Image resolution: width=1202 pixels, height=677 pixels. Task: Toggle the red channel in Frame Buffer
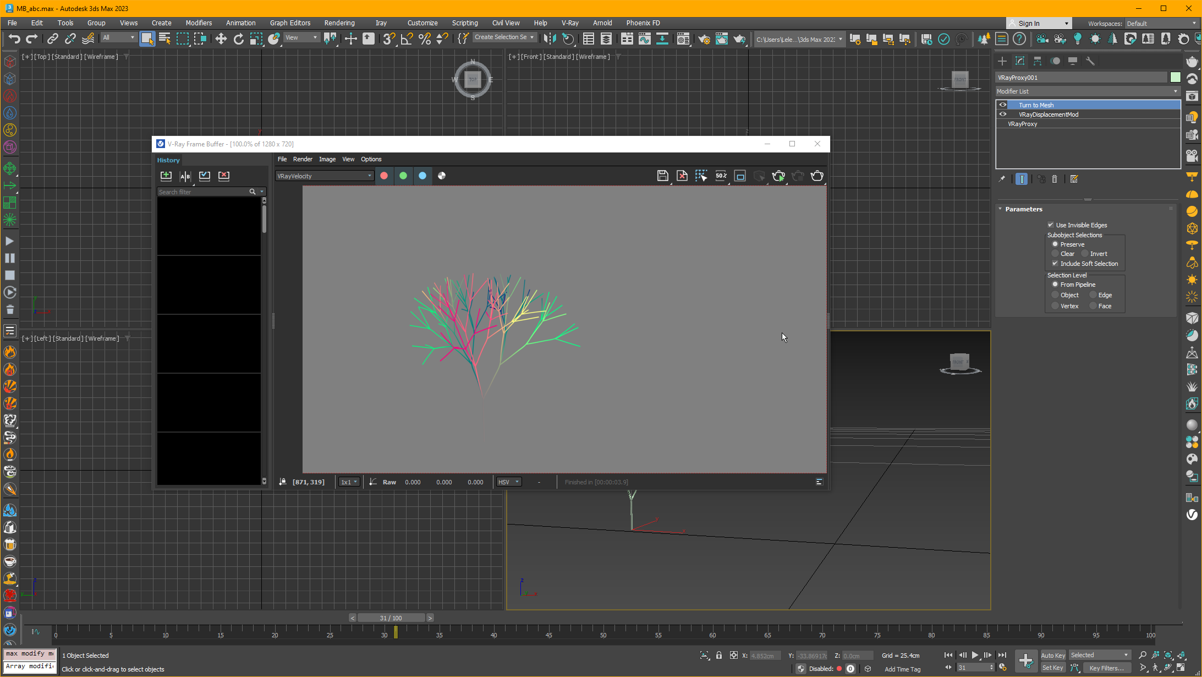point(384,176)
